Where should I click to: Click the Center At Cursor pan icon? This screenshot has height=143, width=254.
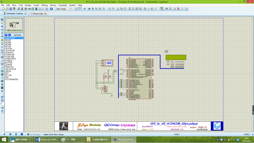(89, 9)
